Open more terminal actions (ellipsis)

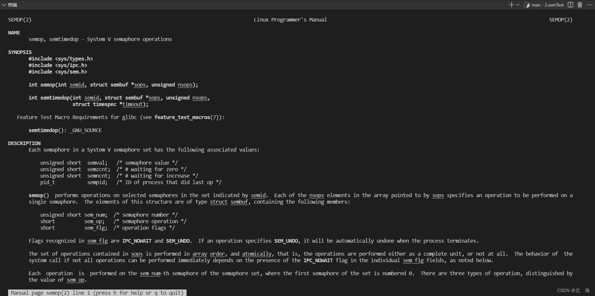(589, 5)
